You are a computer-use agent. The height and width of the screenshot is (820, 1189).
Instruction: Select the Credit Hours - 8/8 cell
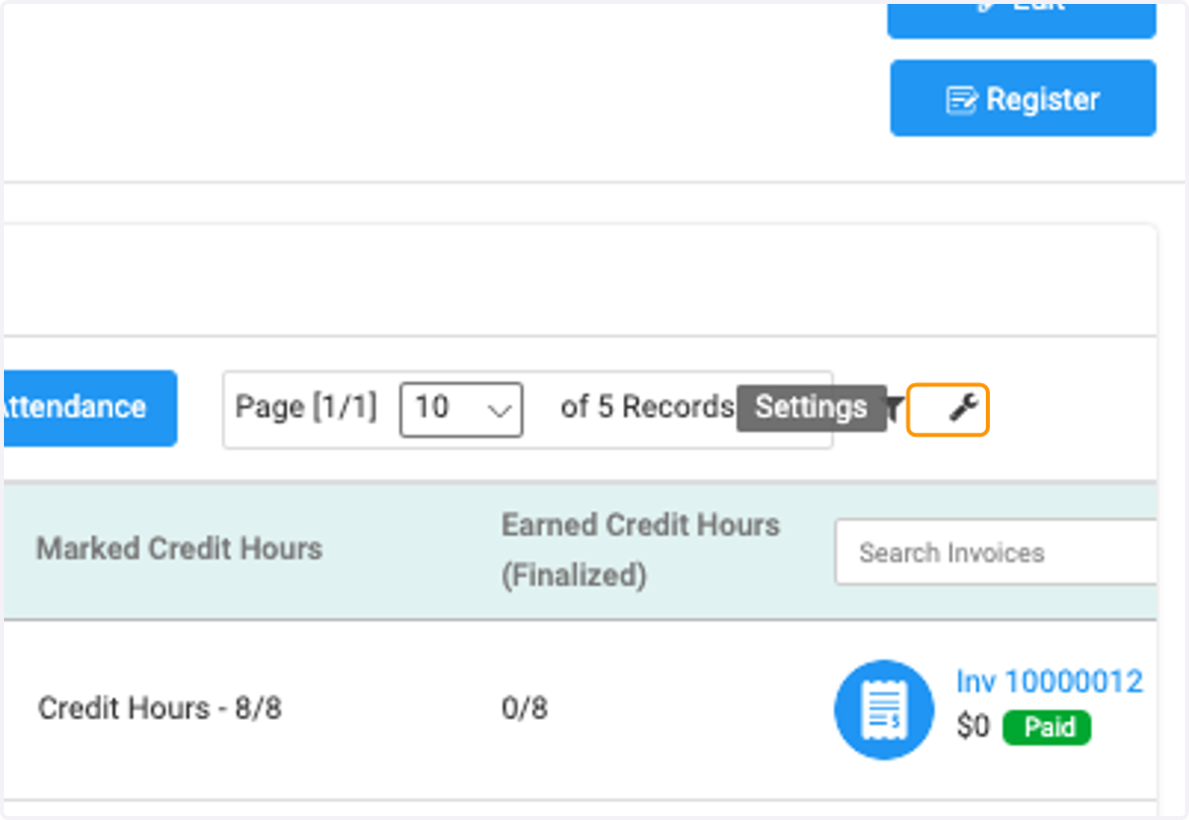pos(160,709)
